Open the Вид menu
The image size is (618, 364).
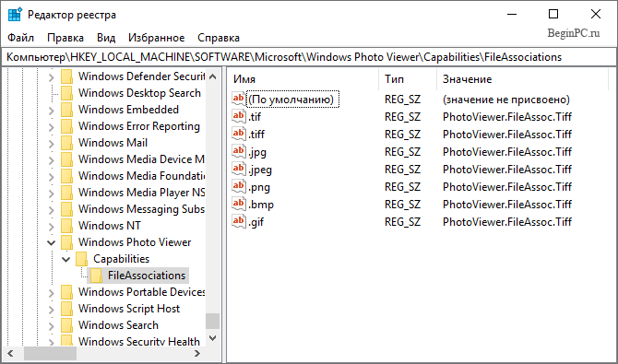[x=106, y=38]
